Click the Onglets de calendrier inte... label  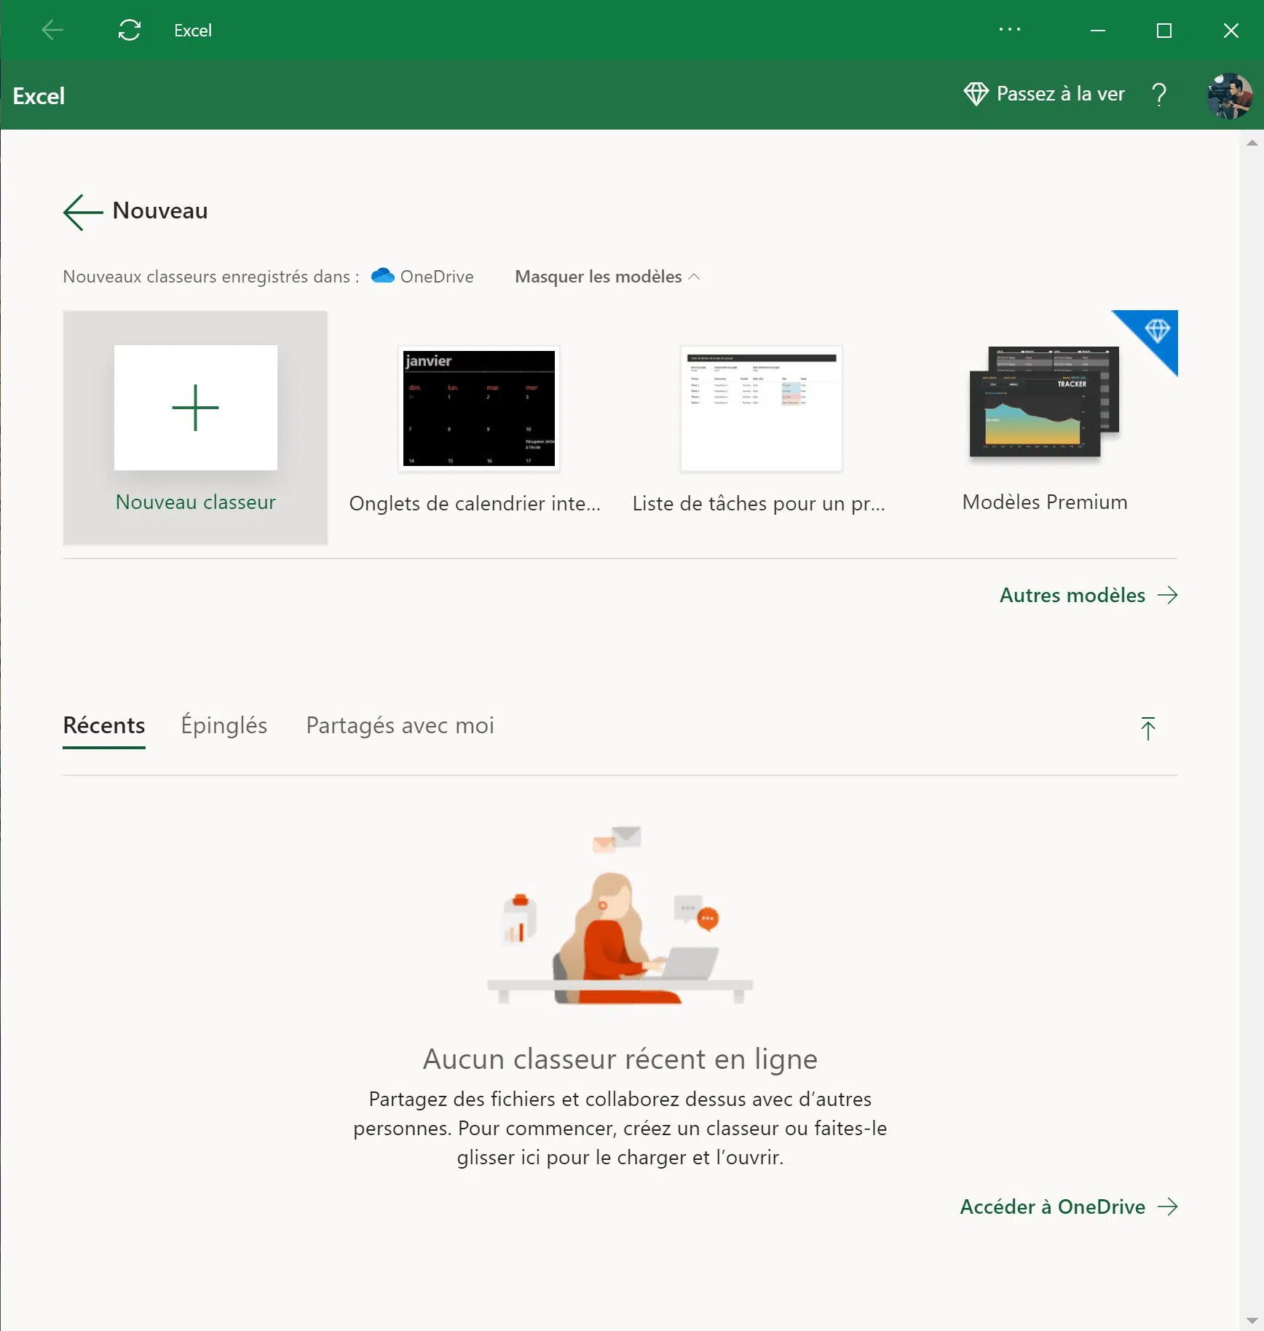coord(475,504)
